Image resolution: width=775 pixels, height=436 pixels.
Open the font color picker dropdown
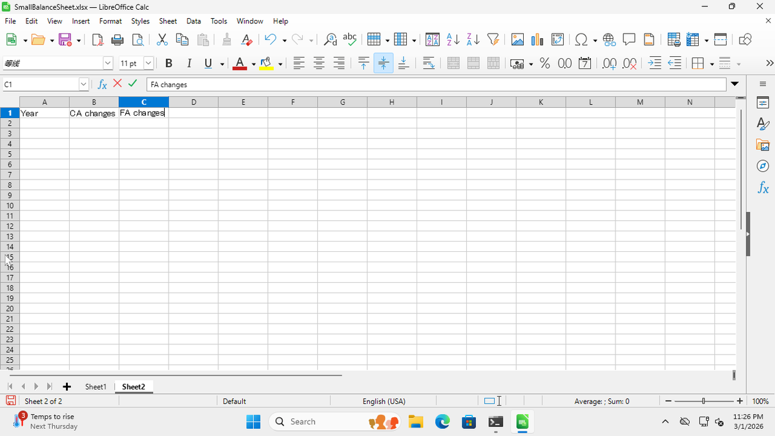(253, 63)
